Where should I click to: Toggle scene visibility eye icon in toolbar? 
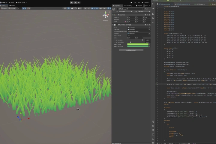tap(97, 8)
